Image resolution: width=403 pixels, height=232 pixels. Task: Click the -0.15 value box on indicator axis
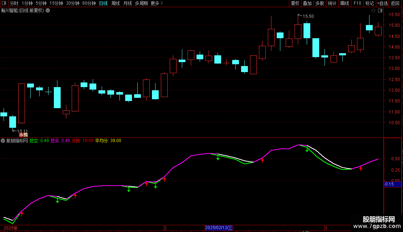tap(392, 184)
